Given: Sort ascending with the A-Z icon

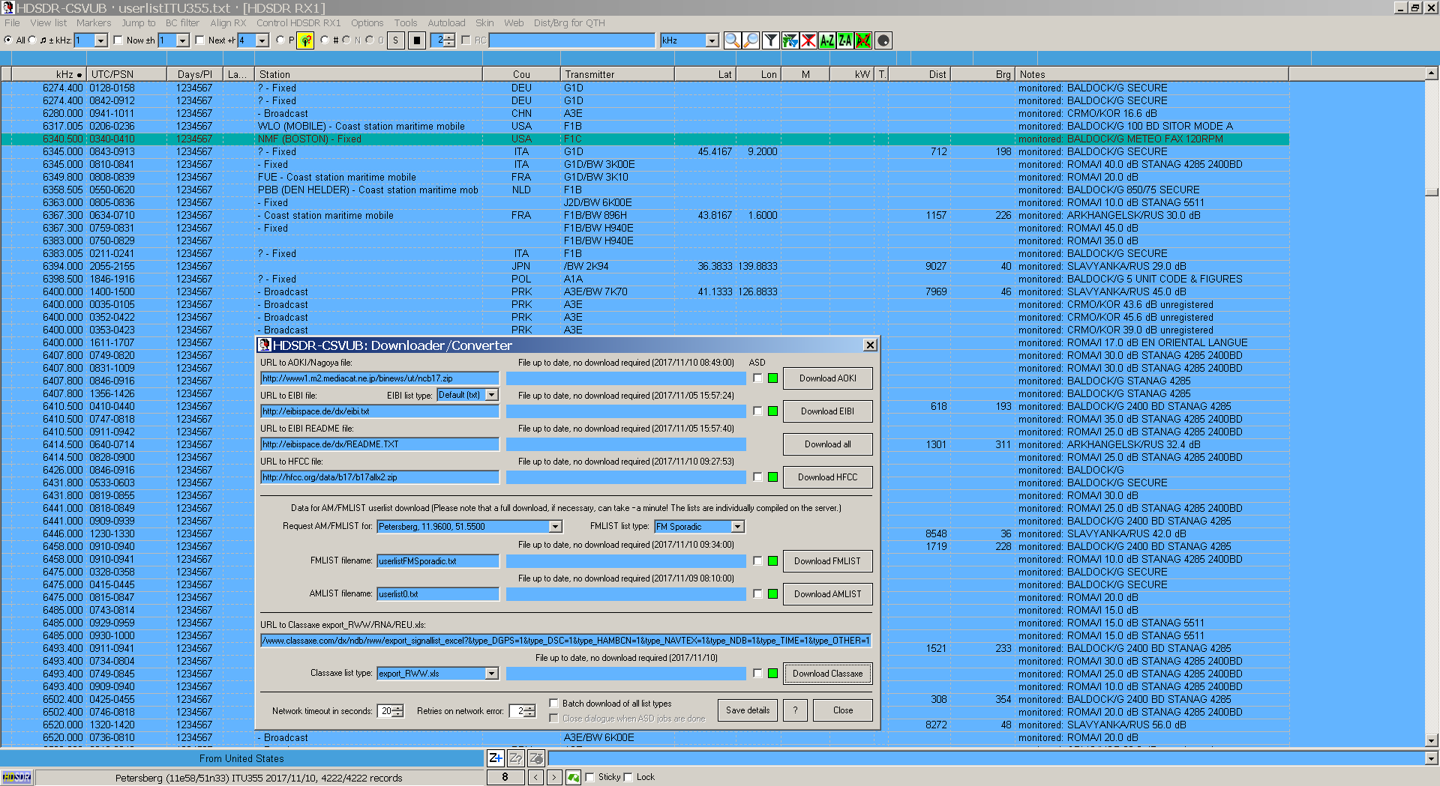Looking at the screenshot, I should click(x=826, y=40).
